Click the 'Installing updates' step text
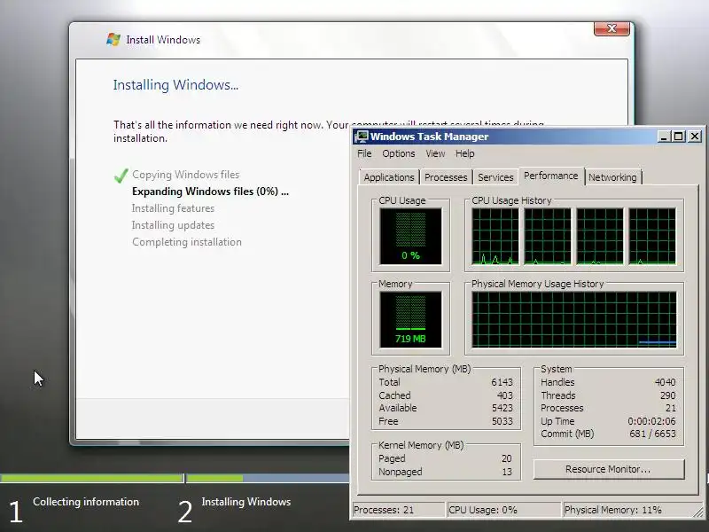 pos(173,225)
